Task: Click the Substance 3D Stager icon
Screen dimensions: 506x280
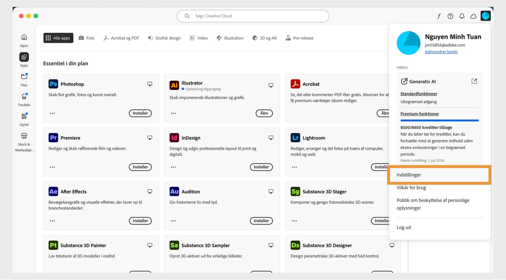Action: pyautogui.click(x=295, y=191)
